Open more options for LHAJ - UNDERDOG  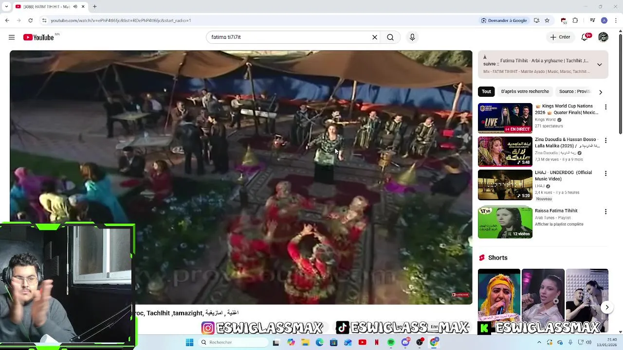coord(605,174)
